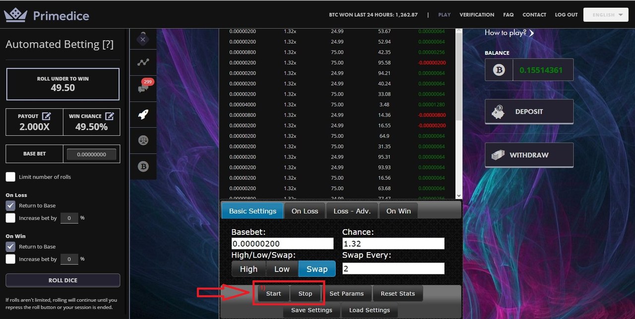Click the bet history scroll down arrow
Image resolution: width=635 pixels, height=319 pixels.
[458, 196]
